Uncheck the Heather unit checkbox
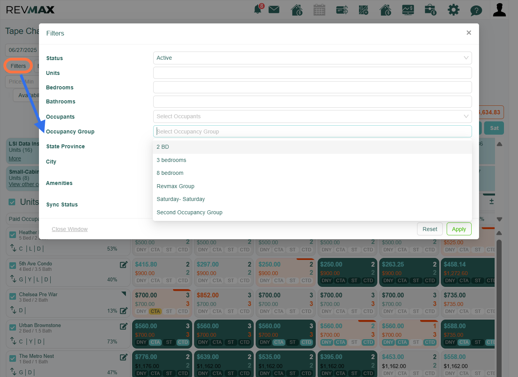518x377 pixels. 12,235
